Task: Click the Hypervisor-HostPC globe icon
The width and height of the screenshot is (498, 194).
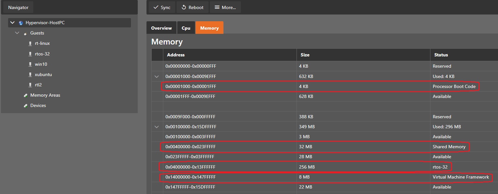Action: pyautogui.click(x=21, y=23)
